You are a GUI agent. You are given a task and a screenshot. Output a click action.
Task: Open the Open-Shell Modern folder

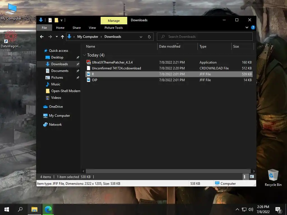coord(66,91)
